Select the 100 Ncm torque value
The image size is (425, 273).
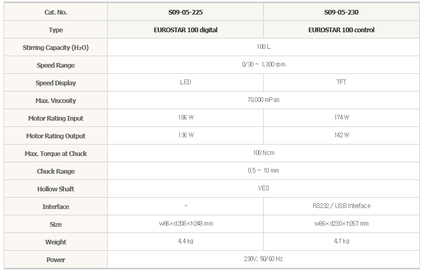coord(263,153)
